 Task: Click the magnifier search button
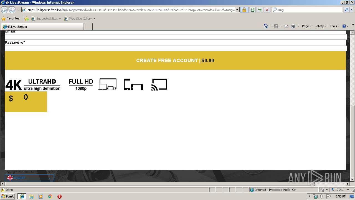(346, 10)
